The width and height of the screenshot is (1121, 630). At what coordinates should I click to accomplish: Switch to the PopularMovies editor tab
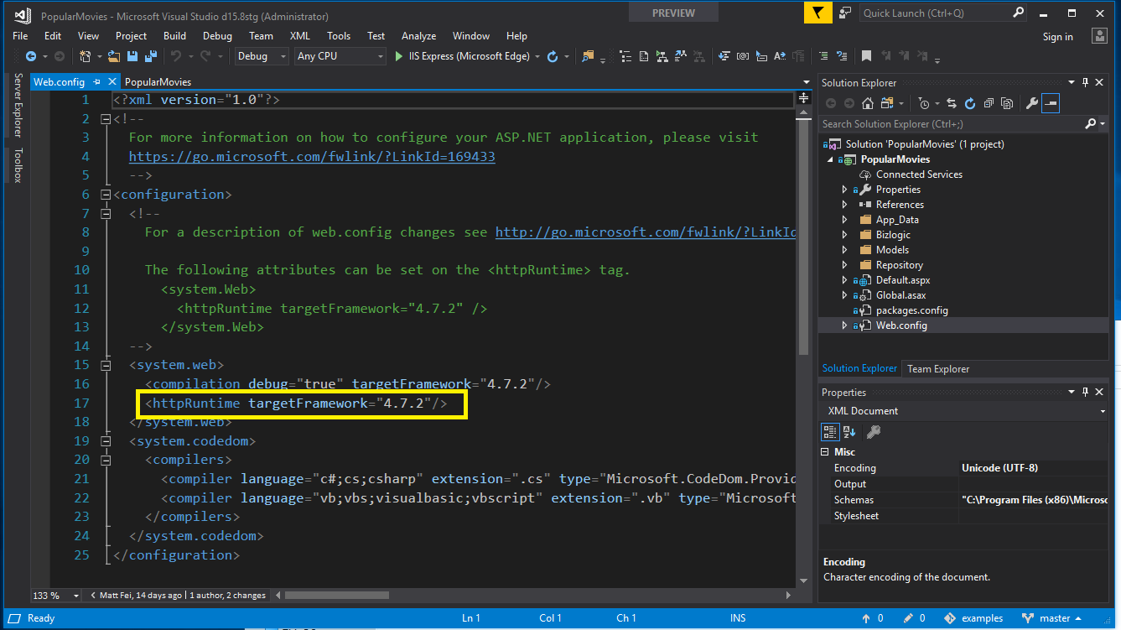(x=158, y=82)
